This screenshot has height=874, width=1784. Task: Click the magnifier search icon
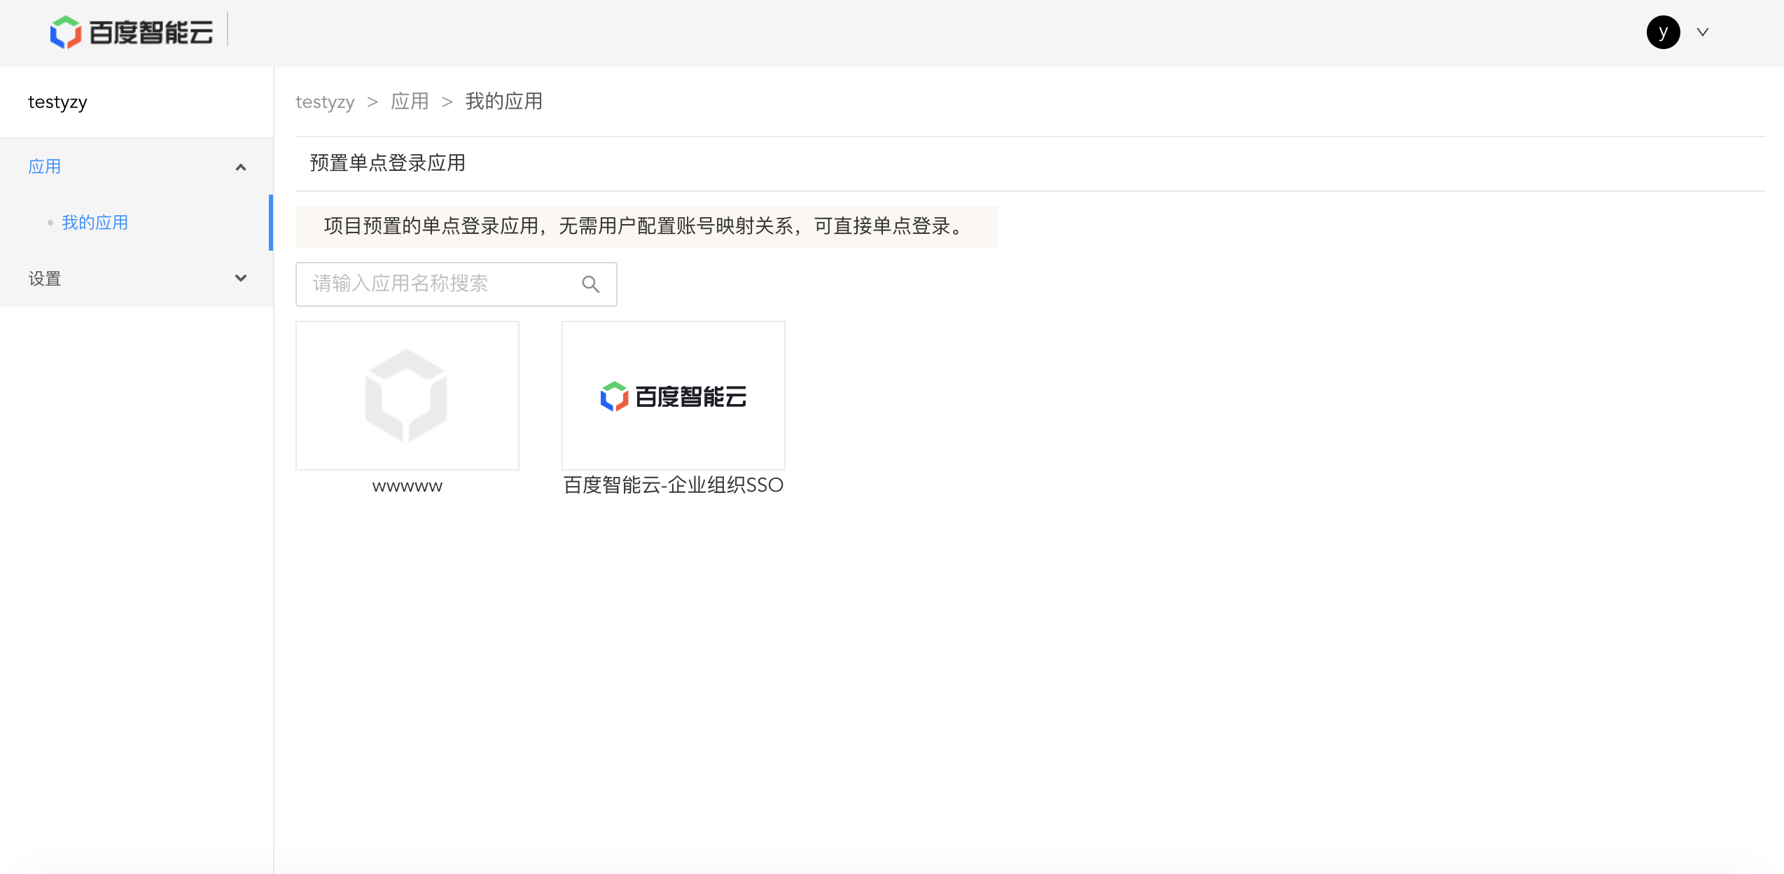[x=591, y=284]
